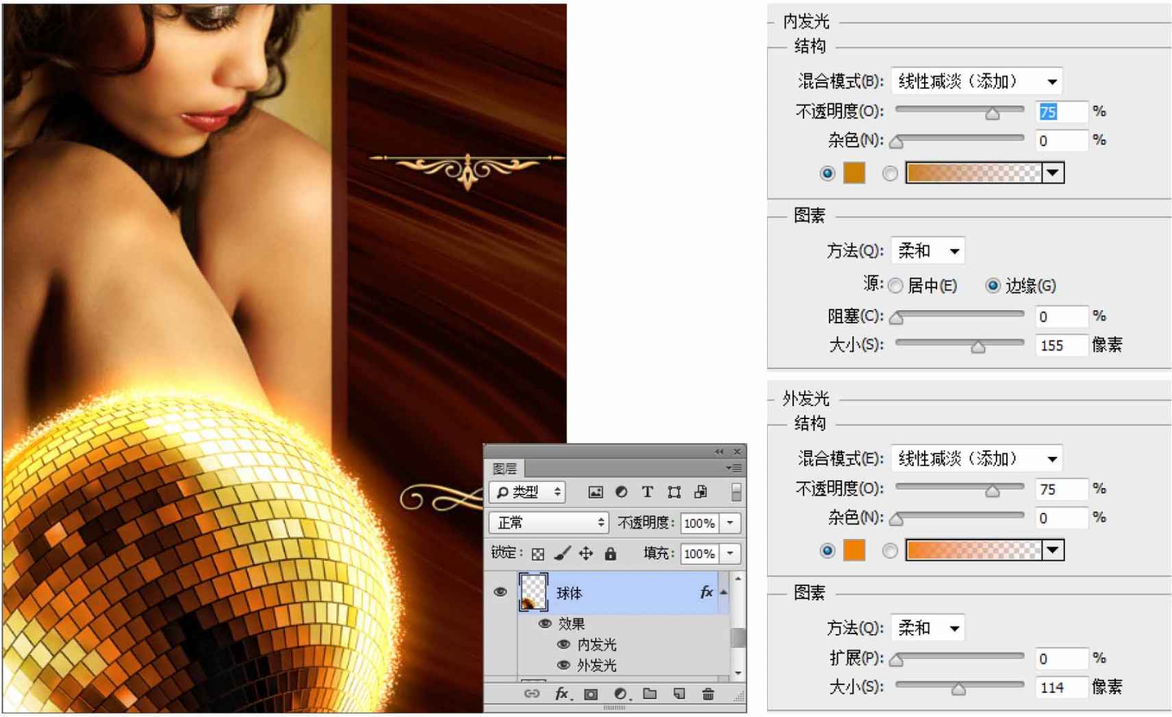The height and width of the screenshot is (717, 1172).
Task: Click inner glow 大小 155 field
Action: (1060, 345)
